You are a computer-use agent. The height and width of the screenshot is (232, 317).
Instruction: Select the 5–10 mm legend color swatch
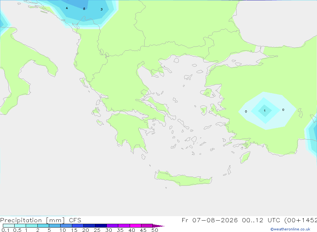coord(55,226)
